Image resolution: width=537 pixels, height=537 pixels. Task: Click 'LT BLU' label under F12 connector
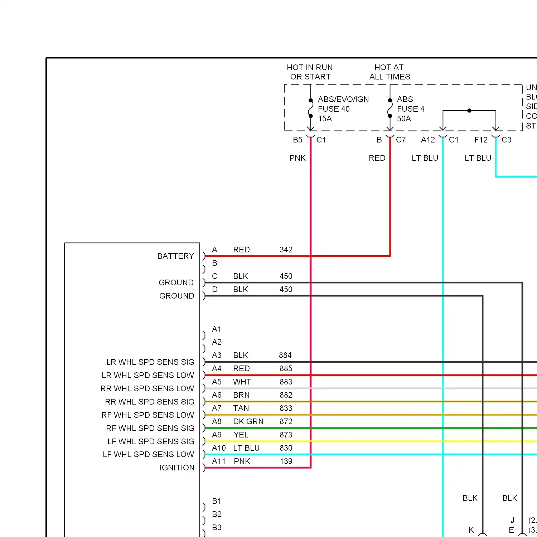point(478,158)
